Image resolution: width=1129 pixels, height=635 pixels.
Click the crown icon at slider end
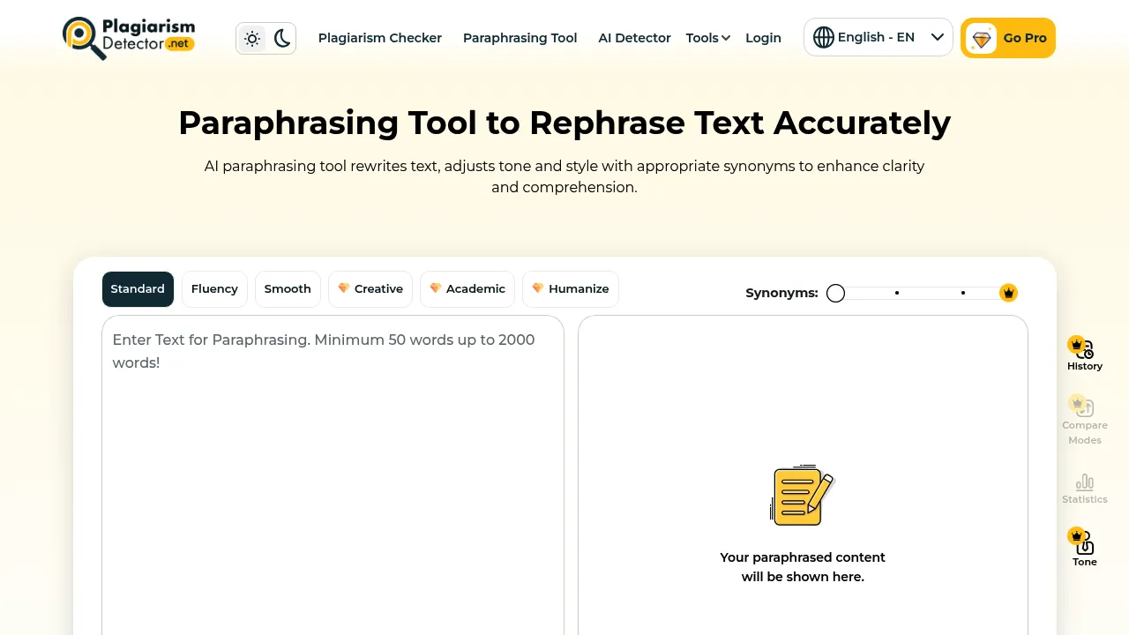1008,292
